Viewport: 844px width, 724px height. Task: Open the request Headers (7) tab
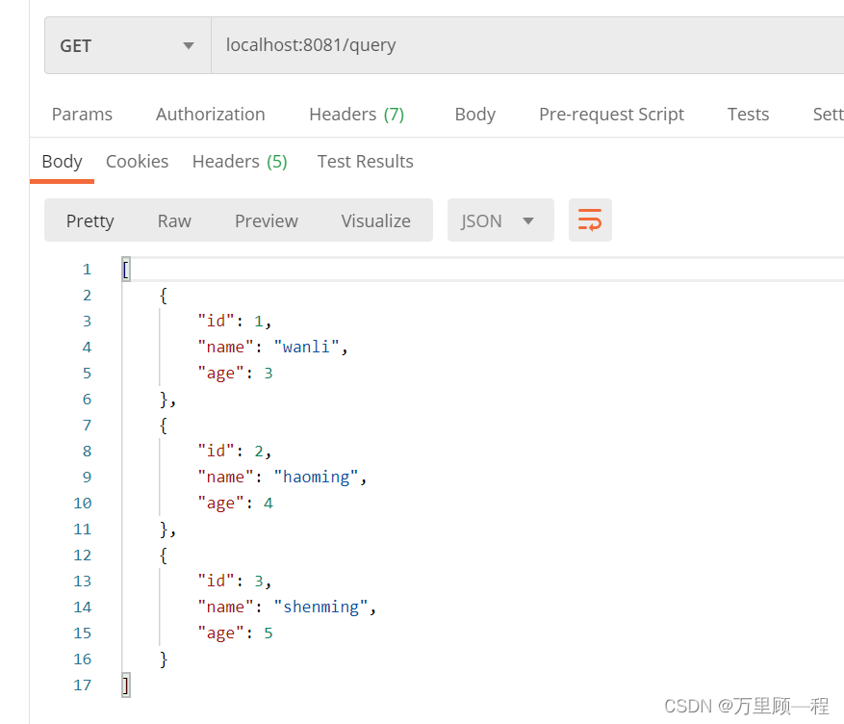coord(357,115)
